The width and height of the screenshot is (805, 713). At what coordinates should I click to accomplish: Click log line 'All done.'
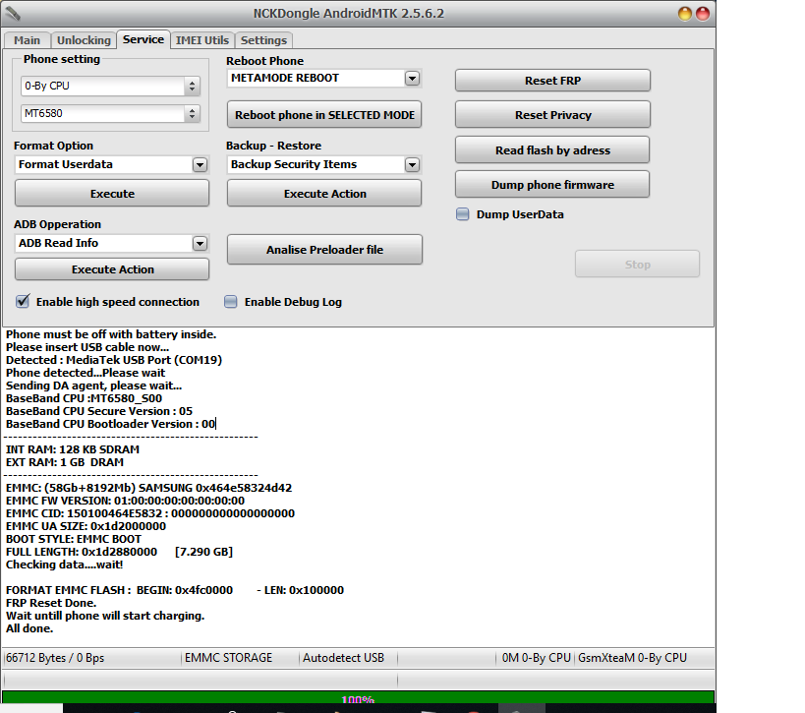click(29, 628)
